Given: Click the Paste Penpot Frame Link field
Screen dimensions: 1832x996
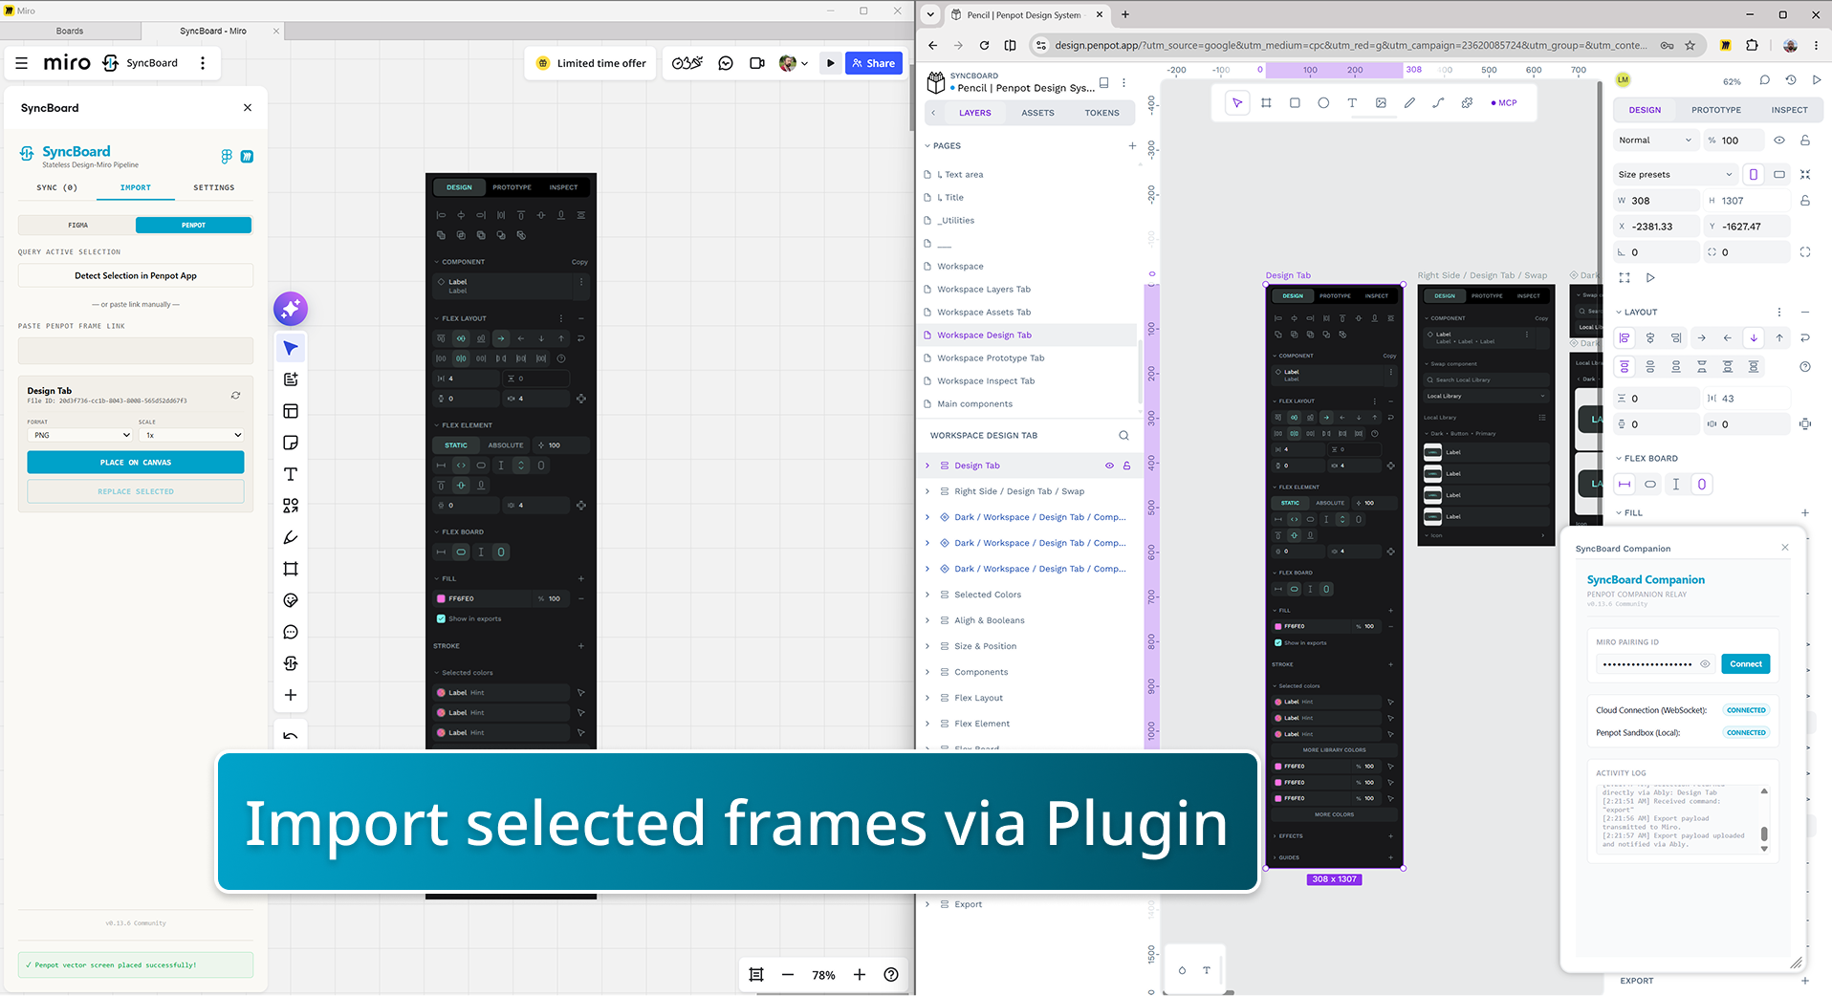Looking at the screenshot, I should [136, 351].
